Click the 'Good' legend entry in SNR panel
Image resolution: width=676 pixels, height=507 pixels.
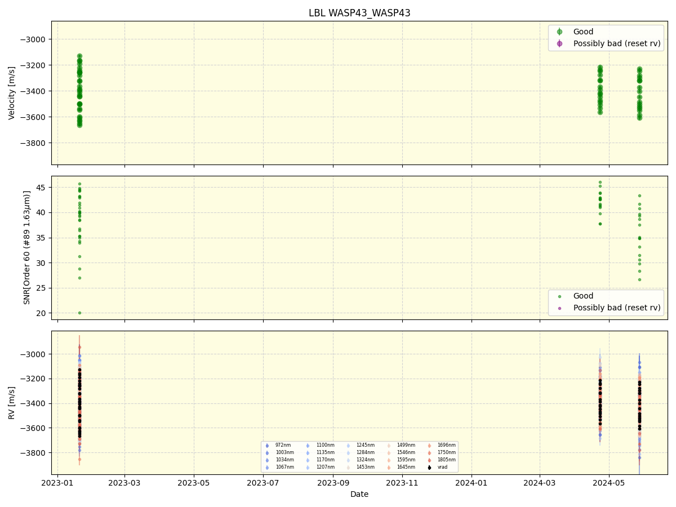click(583, 296)
